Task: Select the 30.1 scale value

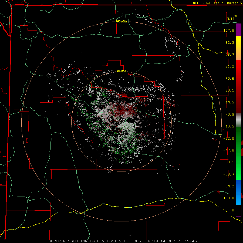Action: tap(230, 90)
